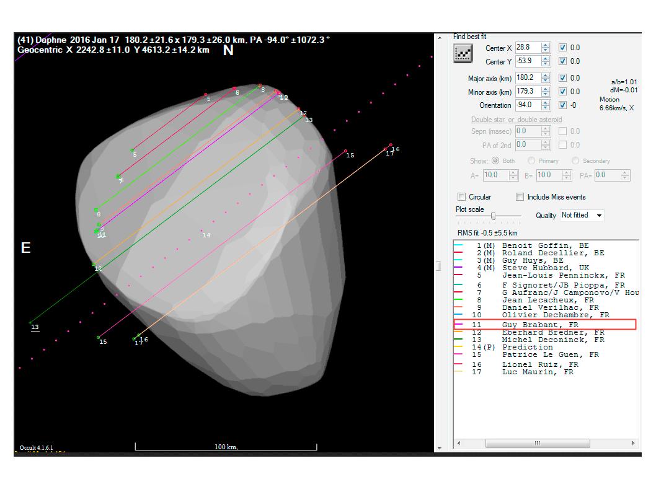Click the Plot scale slider handle
Screen dimensions: 656x492
click(494, 216)
